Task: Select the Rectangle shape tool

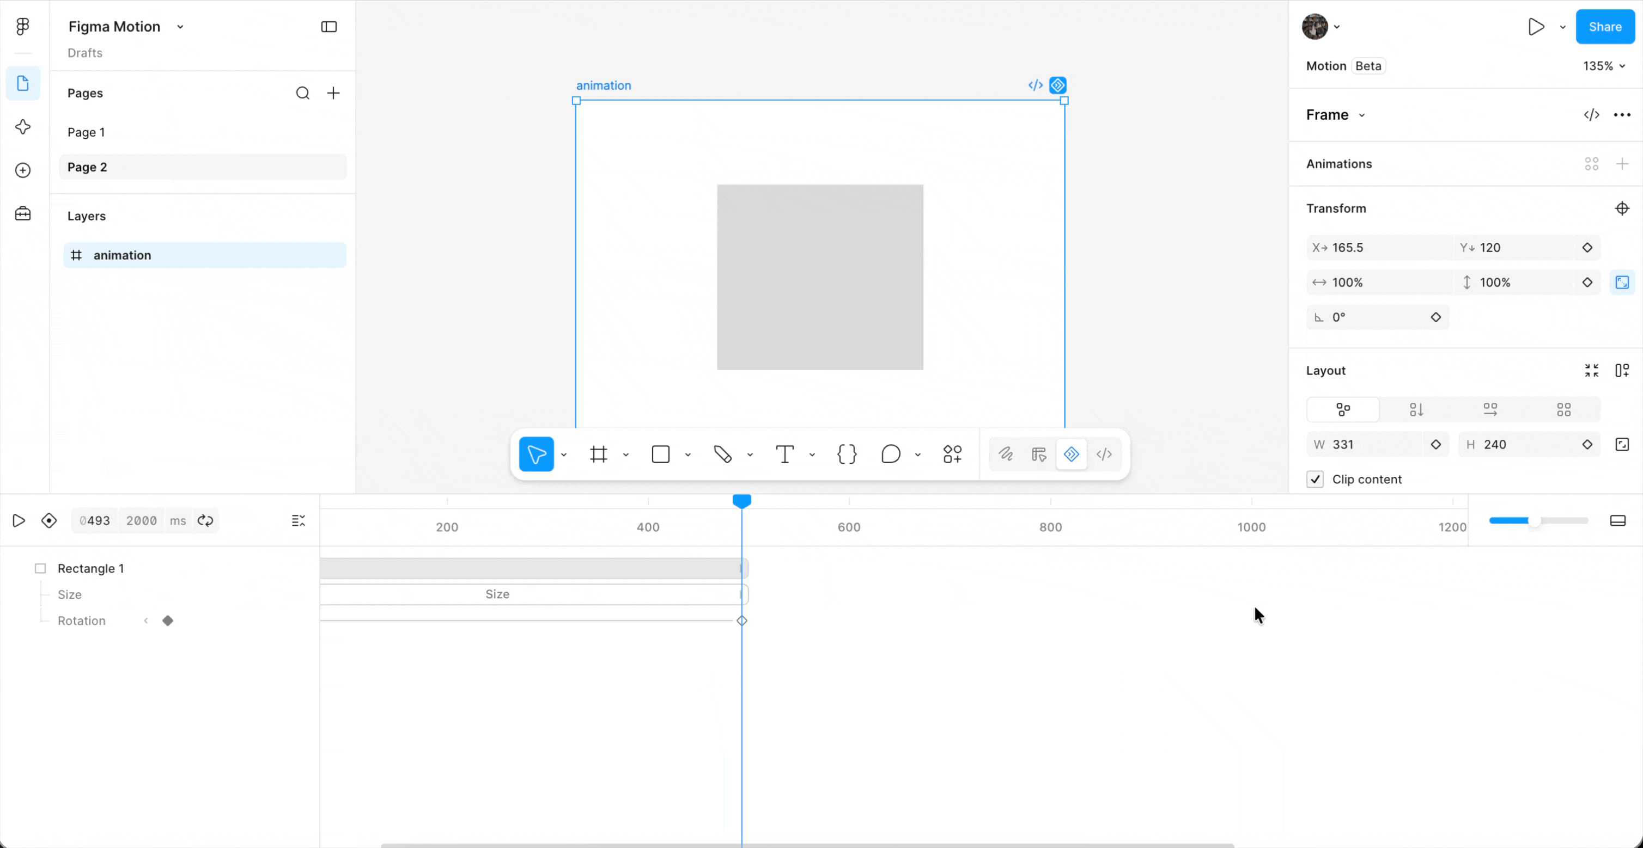Action: pyautogui.click(x=661, y=454)
